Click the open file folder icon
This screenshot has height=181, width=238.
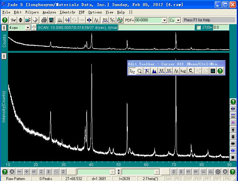28,20
